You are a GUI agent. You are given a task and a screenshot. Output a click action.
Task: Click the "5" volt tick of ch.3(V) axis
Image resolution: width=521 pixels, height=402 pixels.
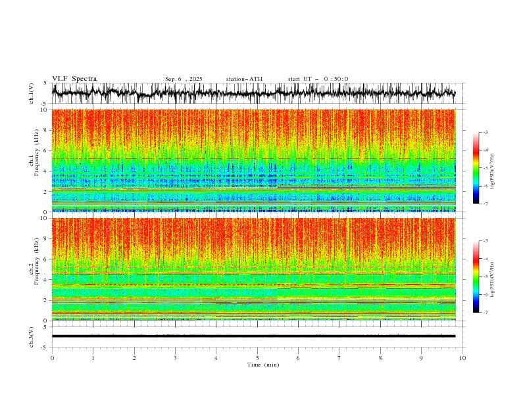click(45, 327)
